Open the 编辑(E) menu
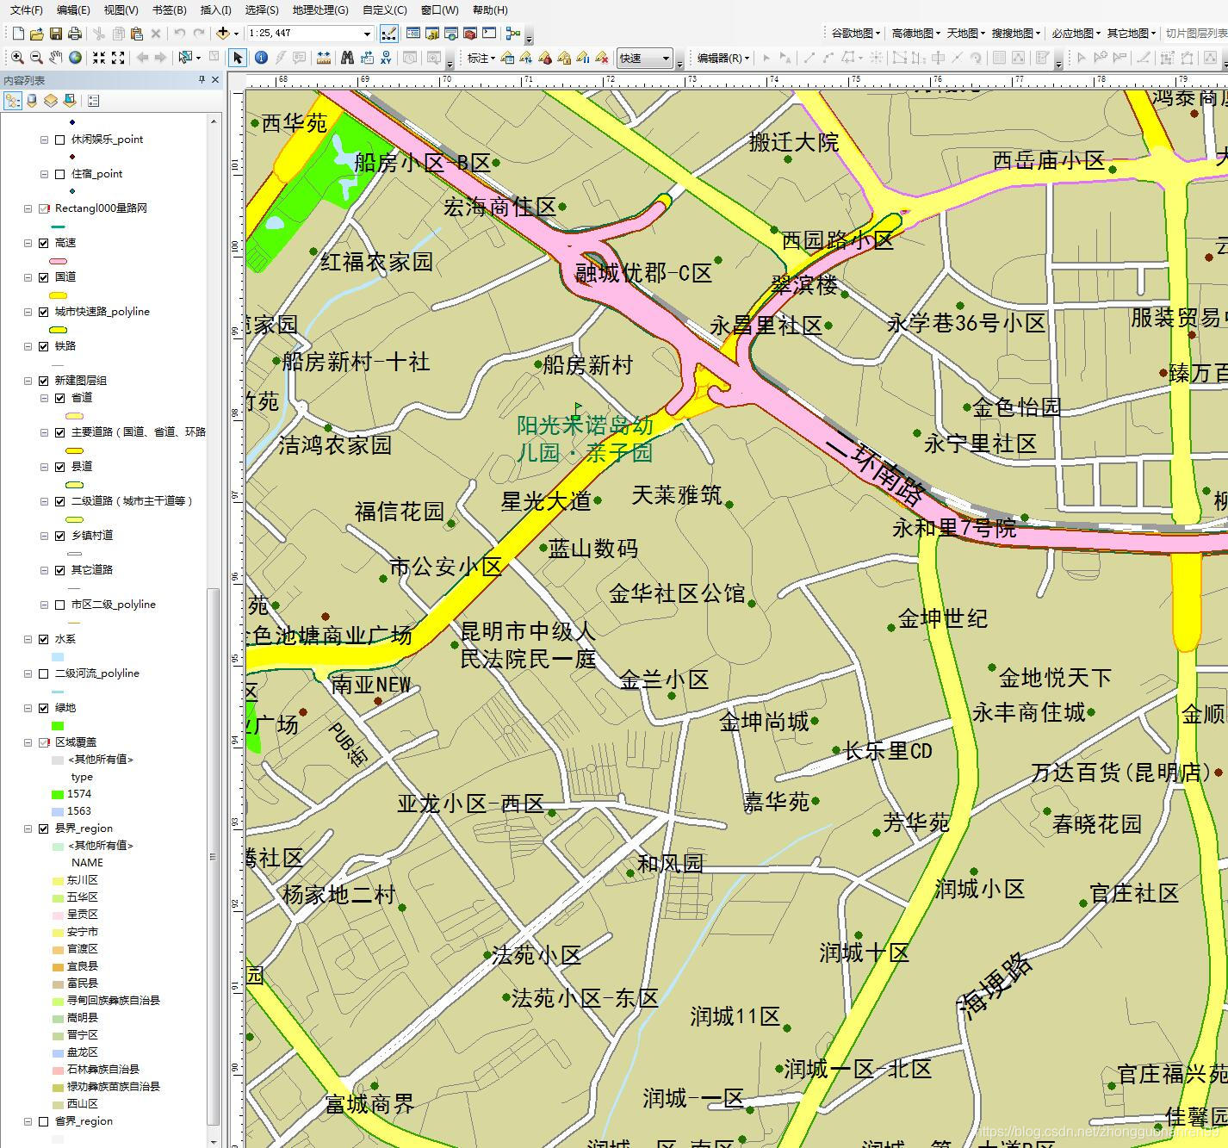 (73, 9)
